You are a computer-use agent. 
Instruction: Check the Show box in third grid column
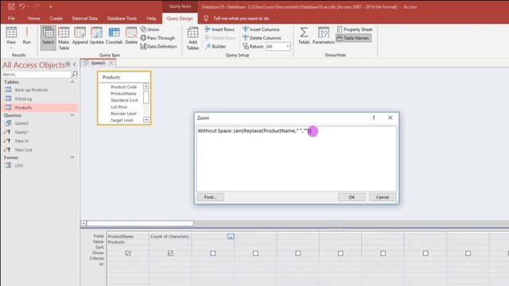pos(213,253)
